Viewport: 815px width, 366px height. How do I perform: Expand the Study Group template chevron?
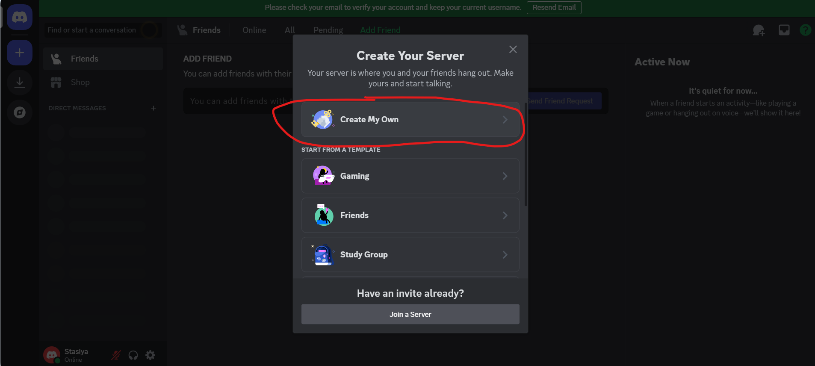[505, 255]
